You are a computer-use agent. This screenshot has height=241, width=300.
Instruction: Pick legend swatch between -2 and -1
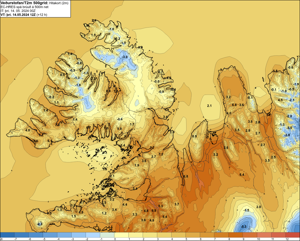93,235
